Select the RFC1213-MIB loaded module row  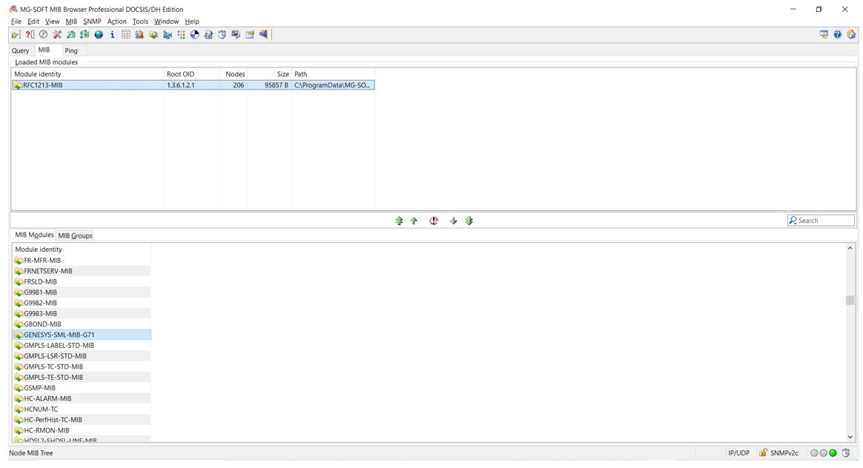click(x=89, y=85)
